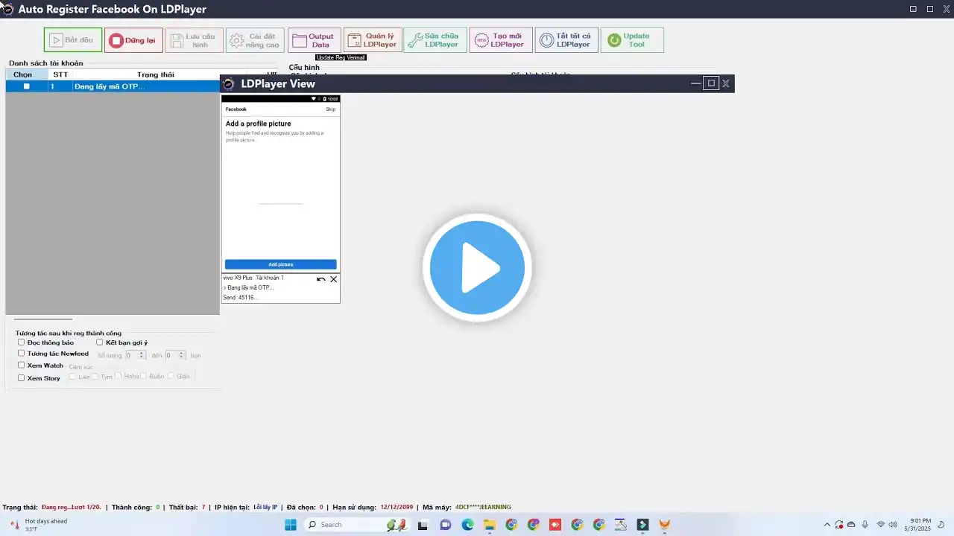Toggle the Haha reaction checkbox

tap(119, 377)
